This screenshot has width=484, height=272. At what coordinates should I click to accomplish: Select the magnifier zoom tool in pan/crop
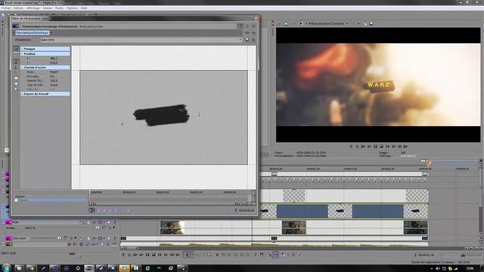[x=16, y=89]
